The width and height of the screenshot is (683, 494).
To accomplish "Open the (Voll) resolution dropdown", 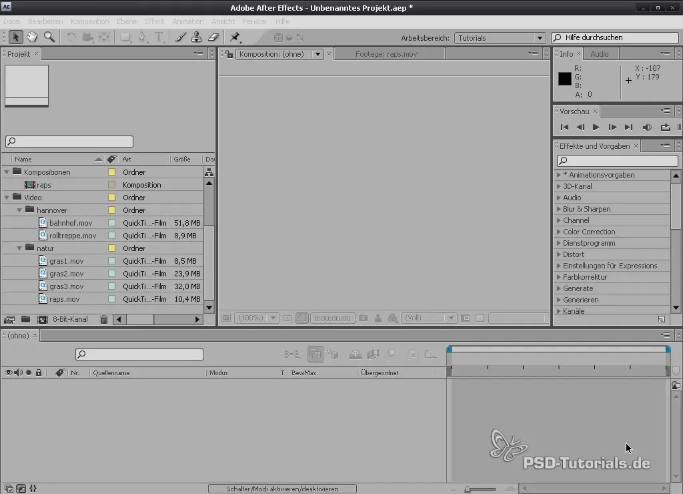I will pos(429,318).
